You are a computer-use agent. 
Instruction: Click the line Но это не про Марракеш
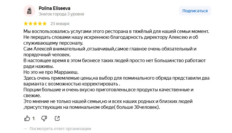(x=51, y=72)
